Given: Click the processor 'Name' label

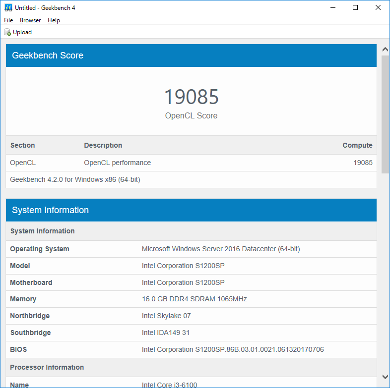Looking at the screenshot, I should [19, 385].
